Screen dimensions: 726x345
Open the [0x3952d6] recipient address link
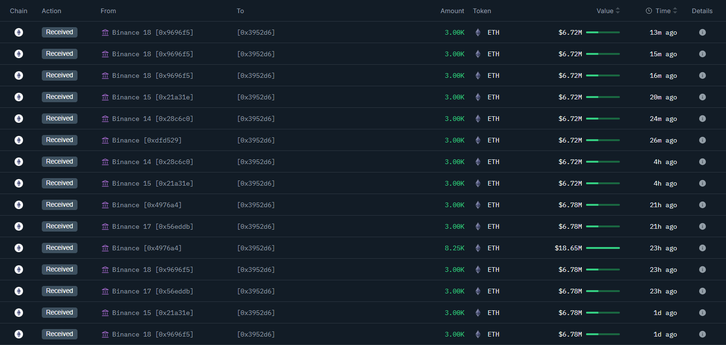point(256,32)
